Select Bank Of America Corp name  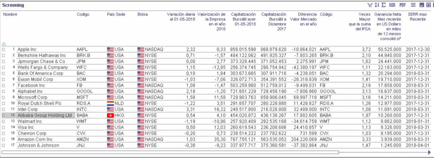point(40,73)
